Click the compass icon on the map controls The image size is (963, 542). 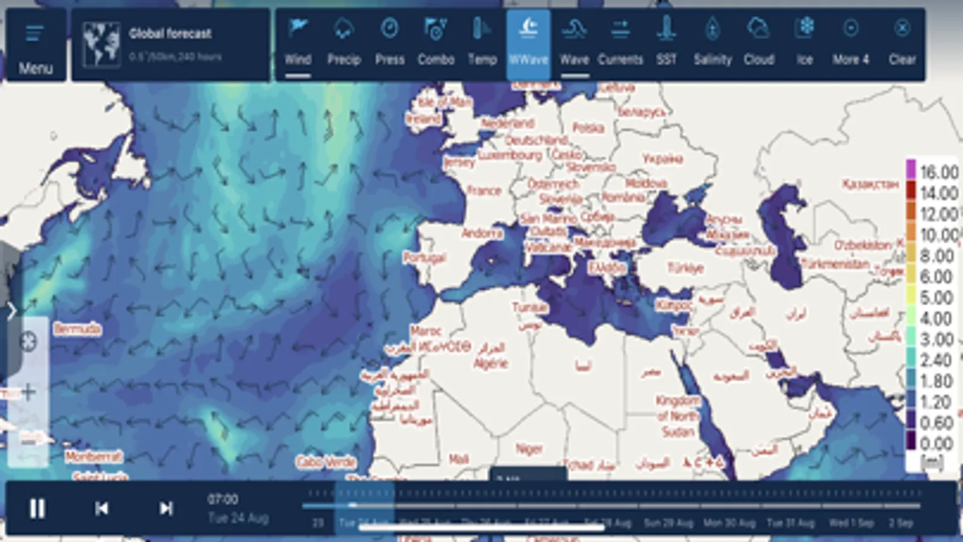pyautogui.click(x=28, y=342)
